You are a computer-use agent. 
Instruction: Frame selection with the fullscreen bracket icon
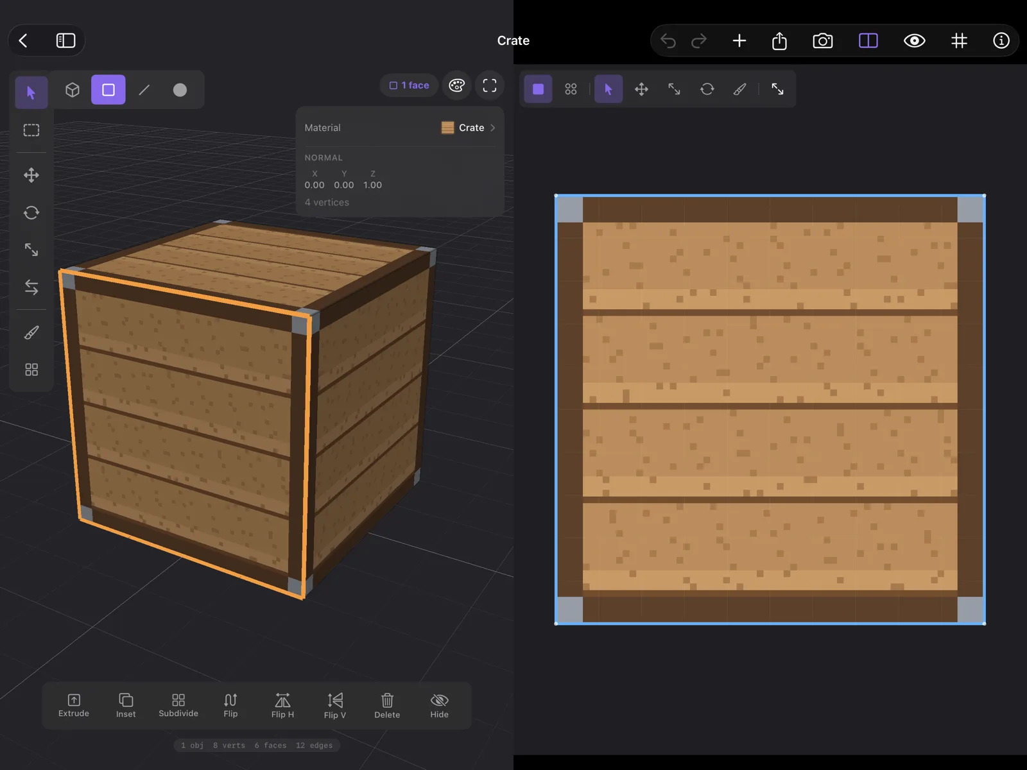pos(490,85)
